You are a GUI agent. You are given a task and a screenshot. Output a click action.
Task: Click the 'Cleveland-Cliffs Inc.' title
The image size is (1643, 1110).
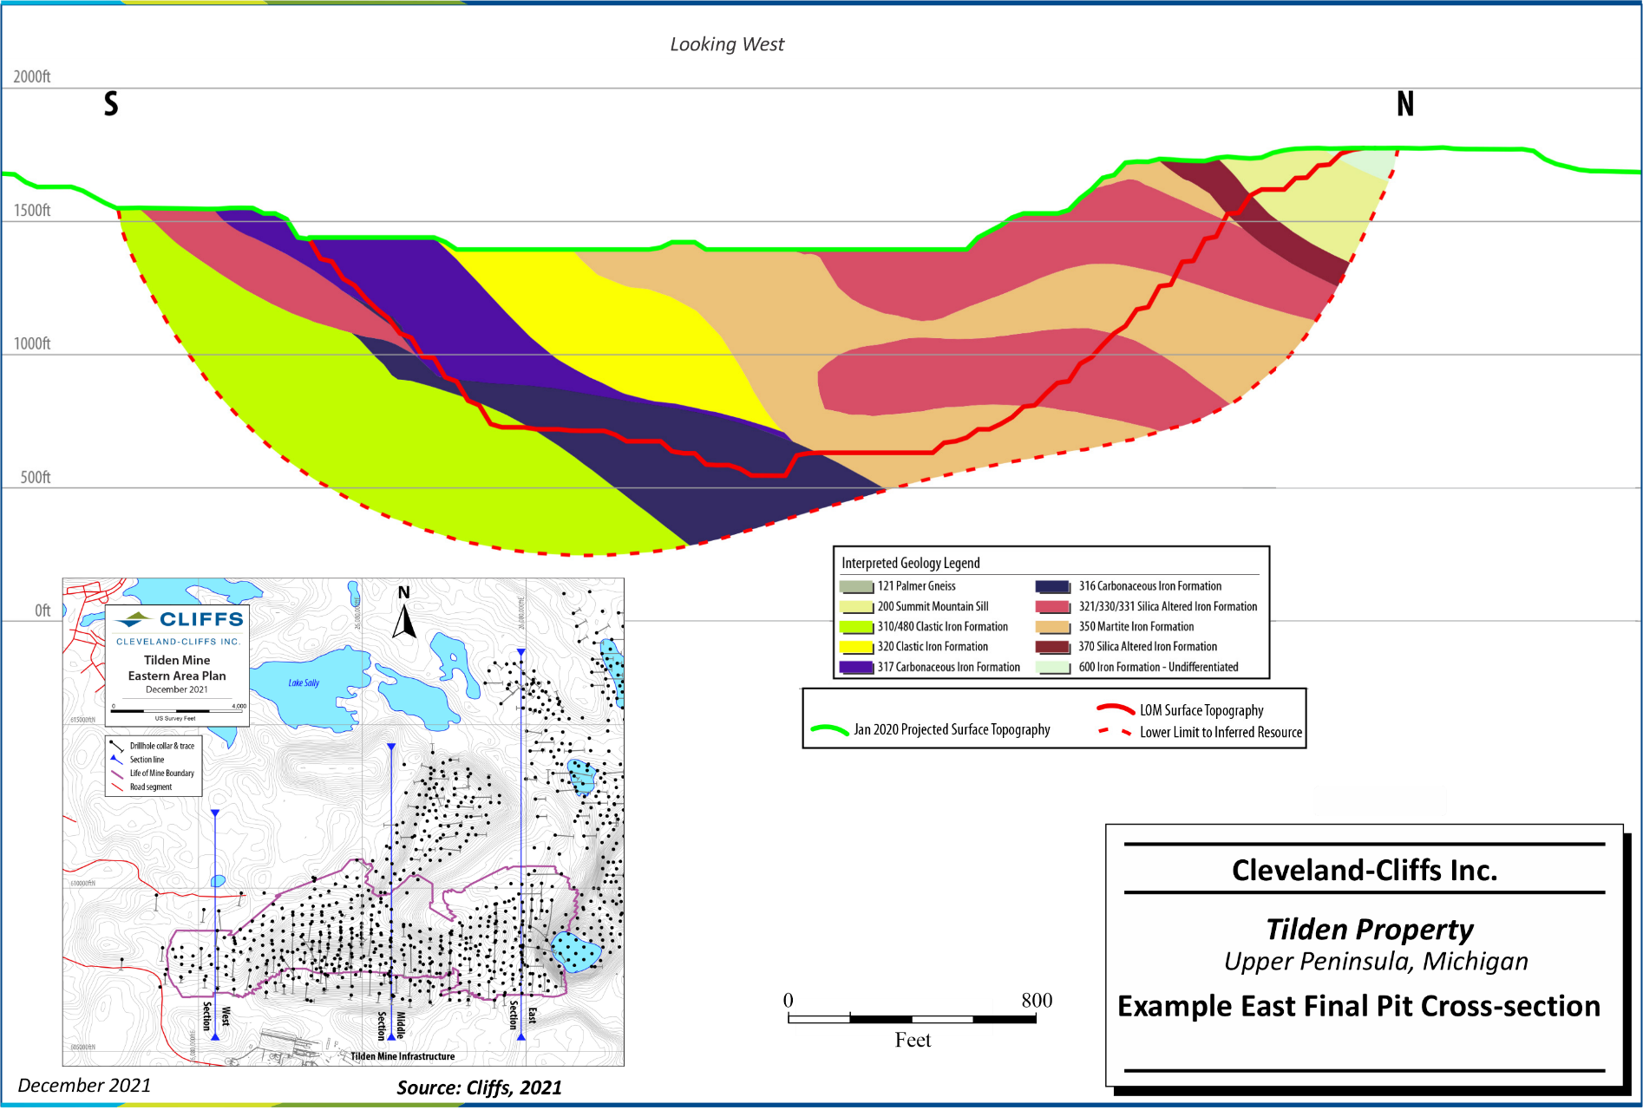point(1365,870)
